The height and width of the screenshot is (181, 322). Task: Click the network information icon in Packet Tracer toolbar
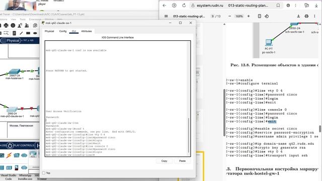[x=13, y=26]
